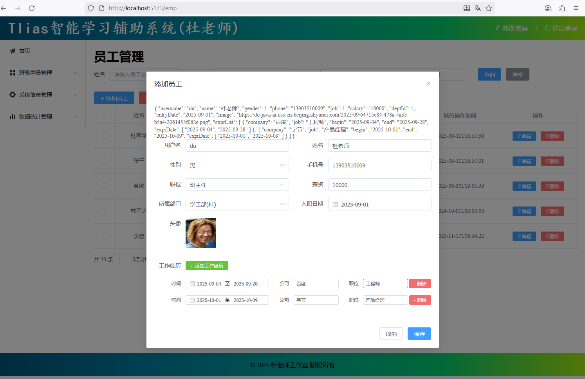Open the 职位 job dropdown showing 班主任

(x=237, y=185)
